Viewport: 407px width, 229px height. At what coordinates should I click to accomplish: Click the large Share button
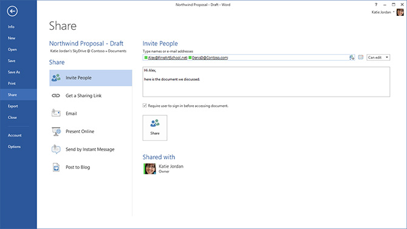(x=155, y=128)
